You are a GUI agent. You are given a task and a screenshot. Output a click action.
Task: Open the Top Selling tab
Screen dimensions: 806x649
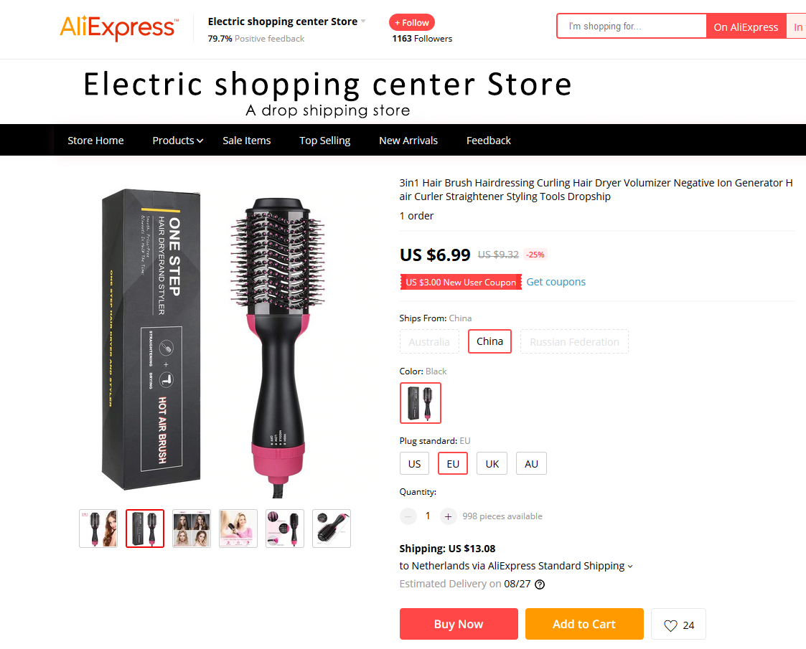tap(325, 141)
